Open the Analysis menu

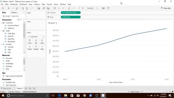point(37,4)
